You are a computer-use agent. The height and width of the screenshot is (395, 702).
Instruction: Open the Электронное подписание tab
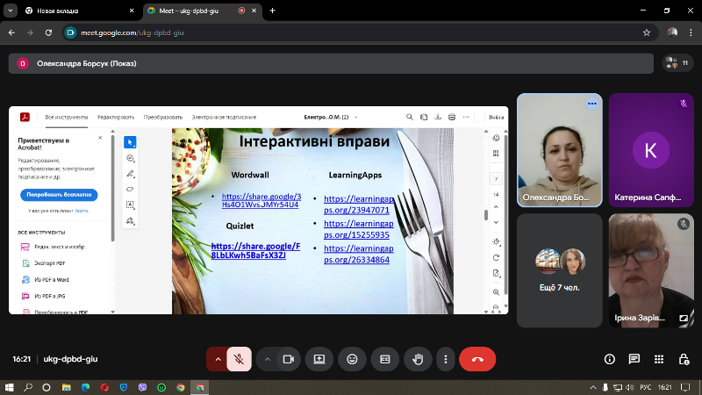[224, 118]
